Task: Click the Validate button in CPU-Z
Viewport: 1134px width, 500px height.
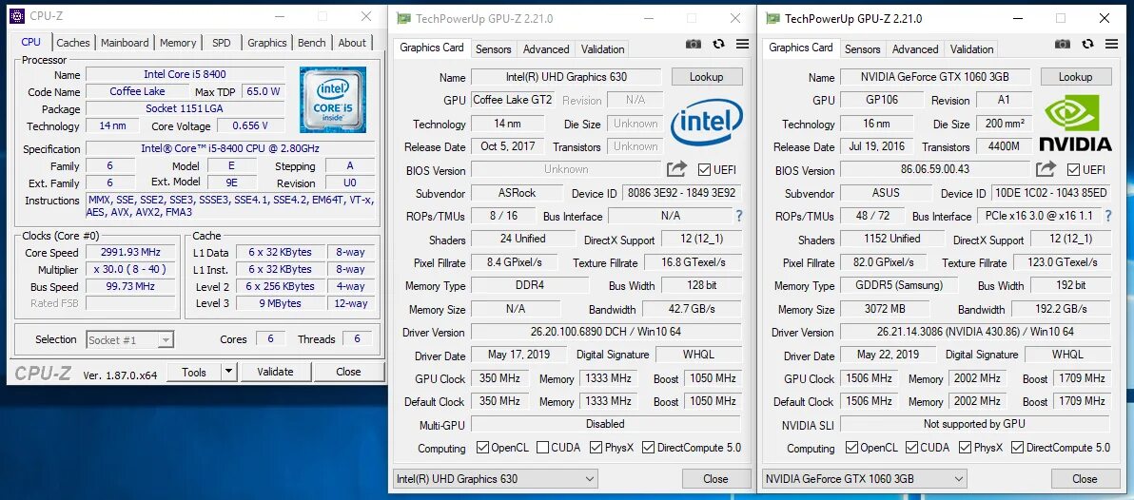Action: tap(275, 372)
